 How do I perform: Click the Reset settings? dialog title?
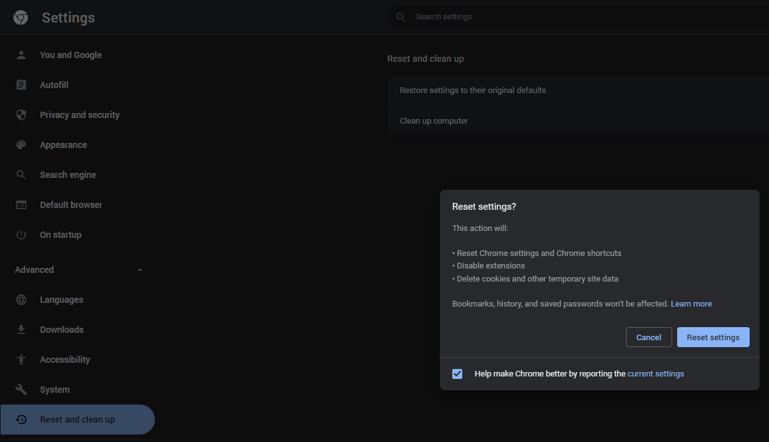click(484, 207)
